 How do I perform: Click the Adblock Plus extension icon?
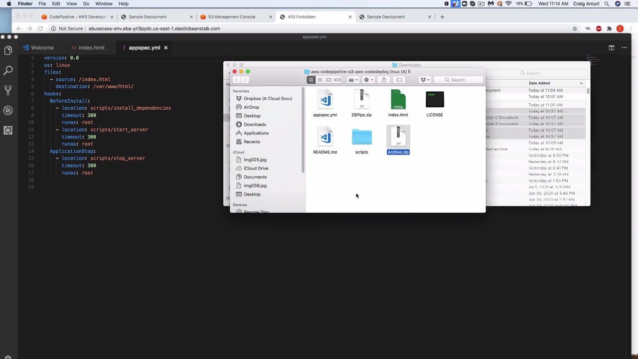[599, 28]
